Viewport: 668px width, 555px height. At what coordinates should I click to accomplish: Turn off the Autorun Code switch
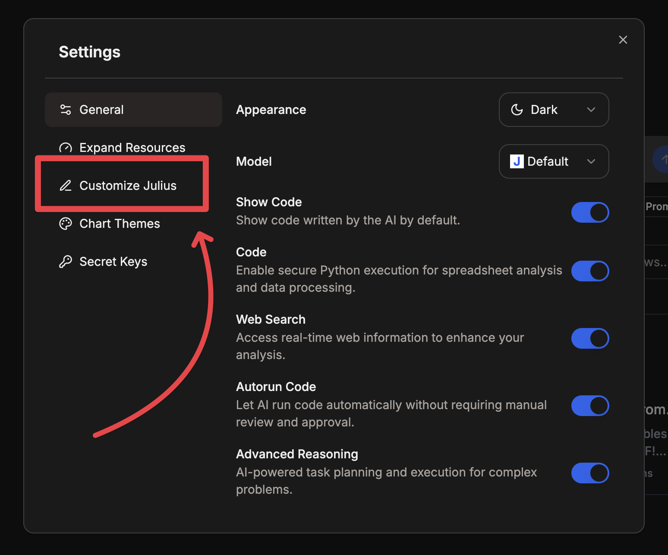pos(590,406)
